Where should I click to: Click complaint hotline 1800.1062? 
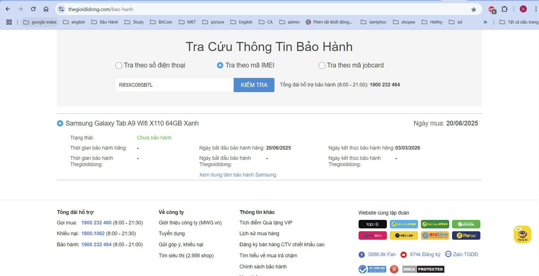(93, 233)
